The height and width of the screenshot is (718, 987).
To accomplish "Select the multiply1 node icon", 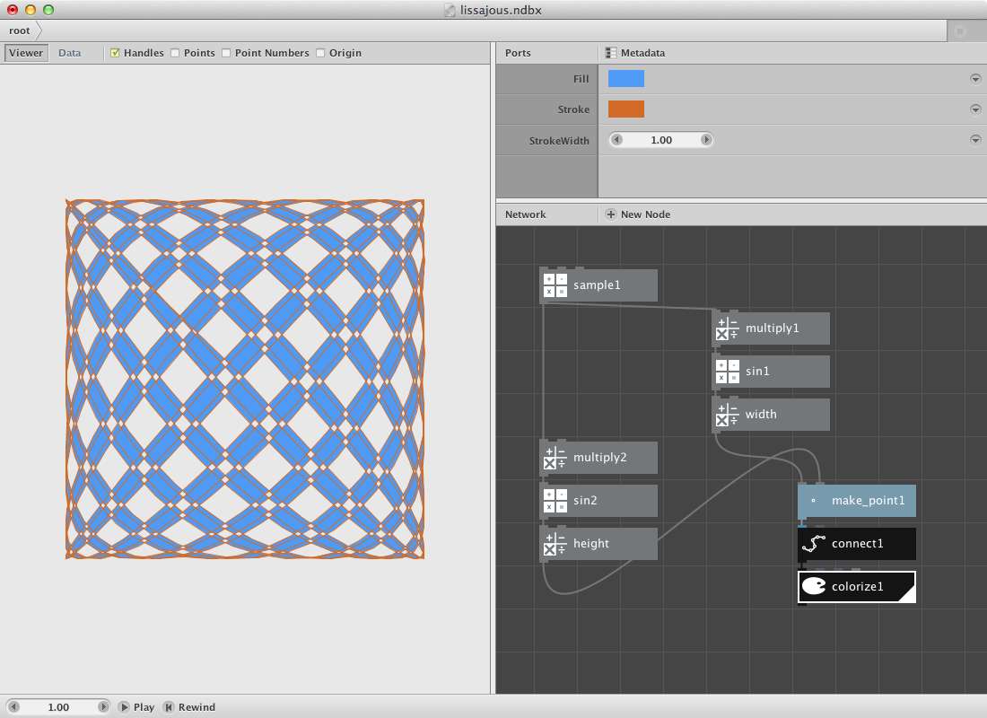I will (727, 328).
